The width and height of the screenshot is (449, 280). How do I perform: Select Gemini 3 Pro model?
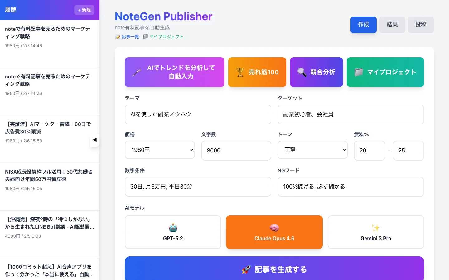click(376, 232)
